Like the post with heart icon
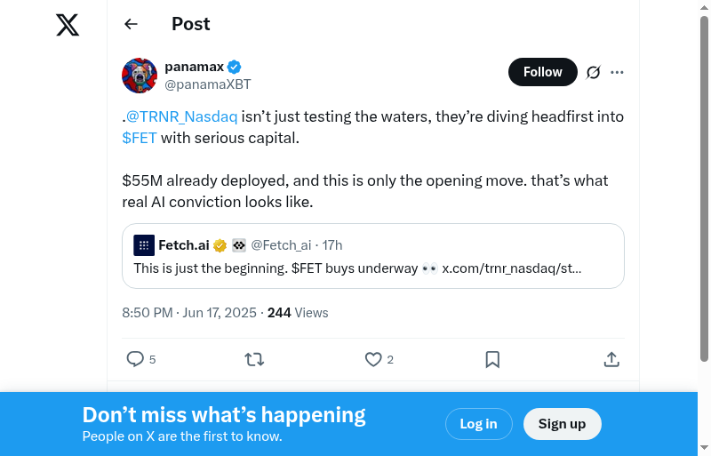The width and height of the screenshot is (711, 456). pyautogui.click(x=373, y=359)
